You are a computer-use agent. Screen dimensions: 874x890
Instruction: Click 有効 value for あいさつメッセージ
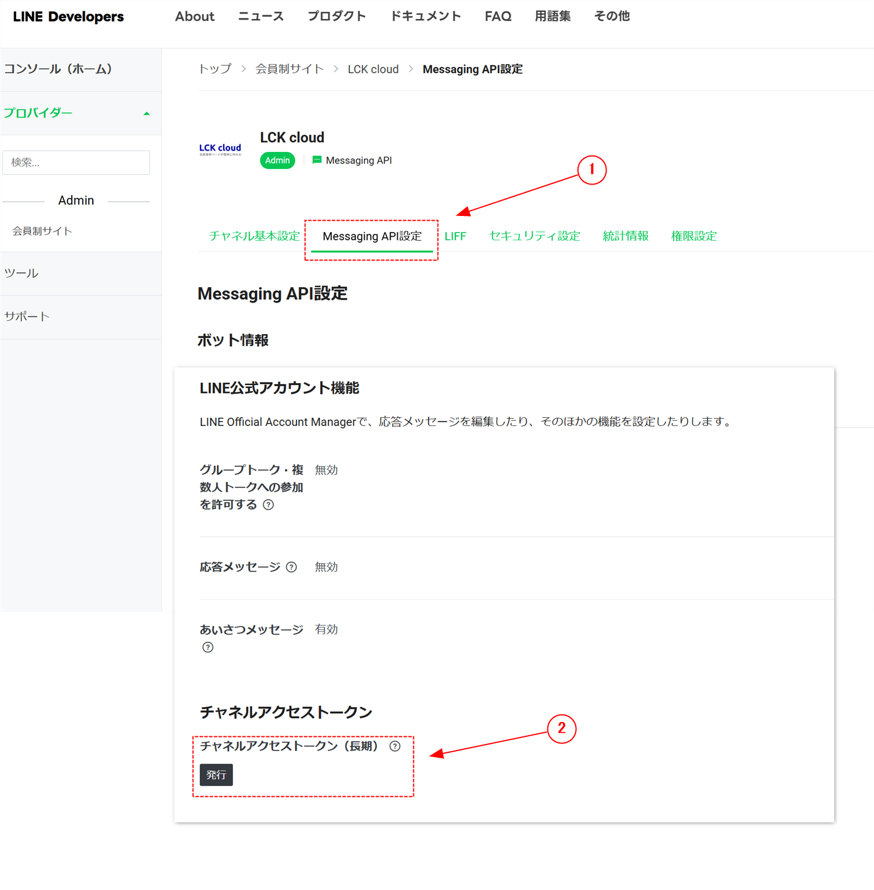[x=326, y=630]
